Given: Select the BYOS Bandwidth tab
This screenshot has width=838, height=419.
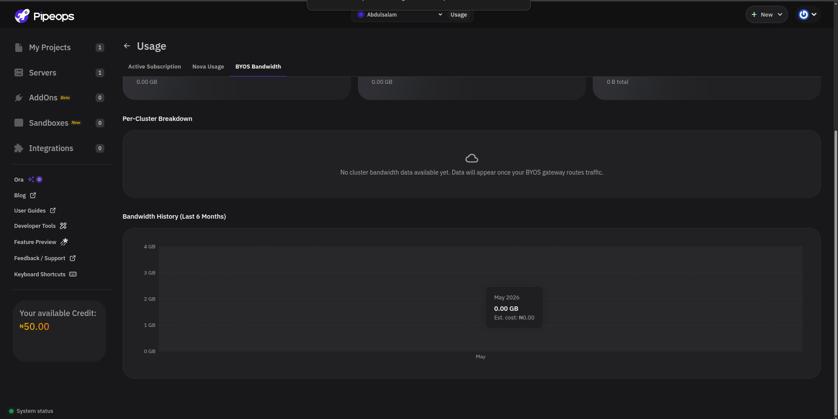Looking at the screenshot, I should [x=258, y=66].
